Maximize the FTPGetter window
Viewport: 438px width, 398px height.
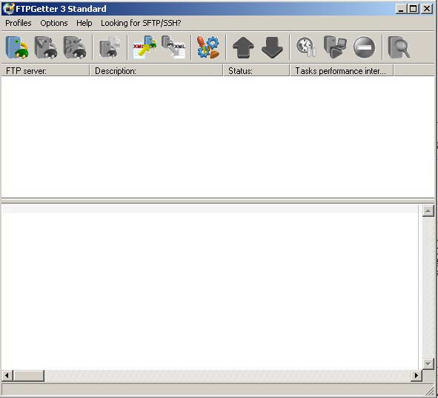coord(413,9)
